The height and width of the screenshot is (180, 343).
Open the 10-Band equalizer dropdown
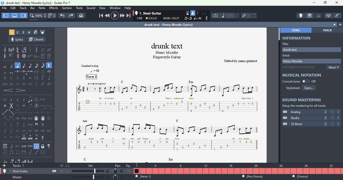[x=308, y=124]
